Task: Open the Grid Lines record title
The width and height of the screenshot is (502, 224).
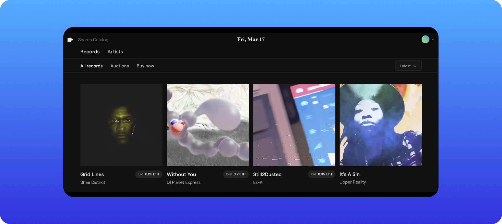Action: (92, 175)
